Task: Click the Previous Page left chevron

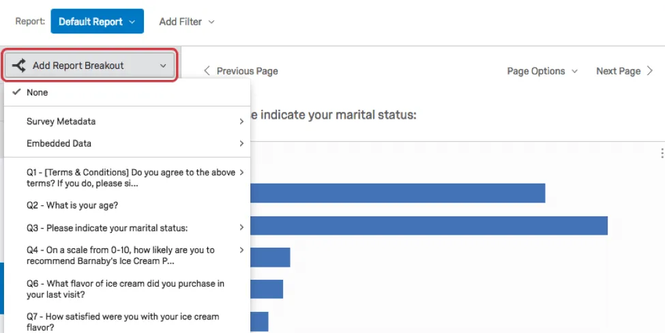Action: pos(207,71)
